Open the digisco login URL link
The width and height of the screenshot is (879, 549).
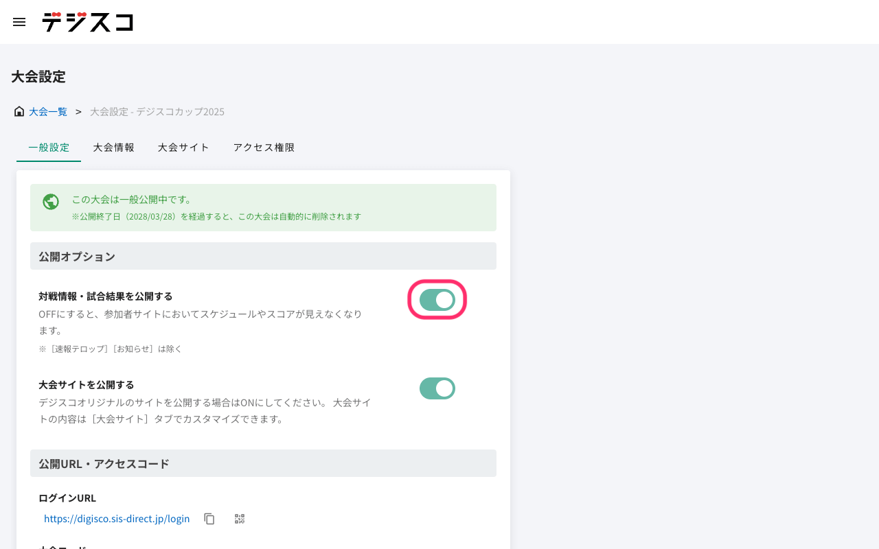pyautogui.click(x=117, y=519)
